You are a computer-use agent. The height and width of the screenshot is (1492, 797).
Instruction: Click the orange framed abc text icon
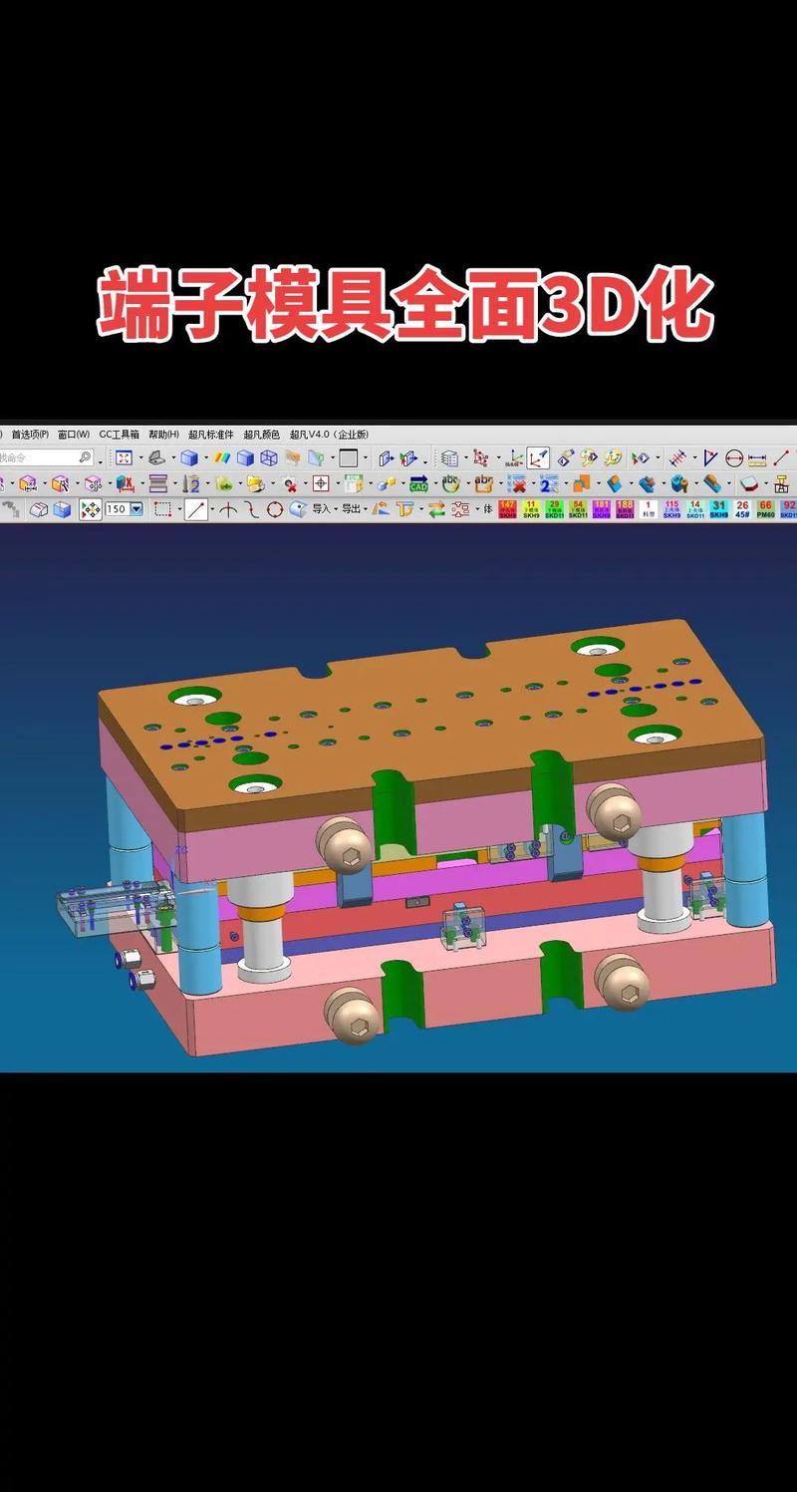483,483
